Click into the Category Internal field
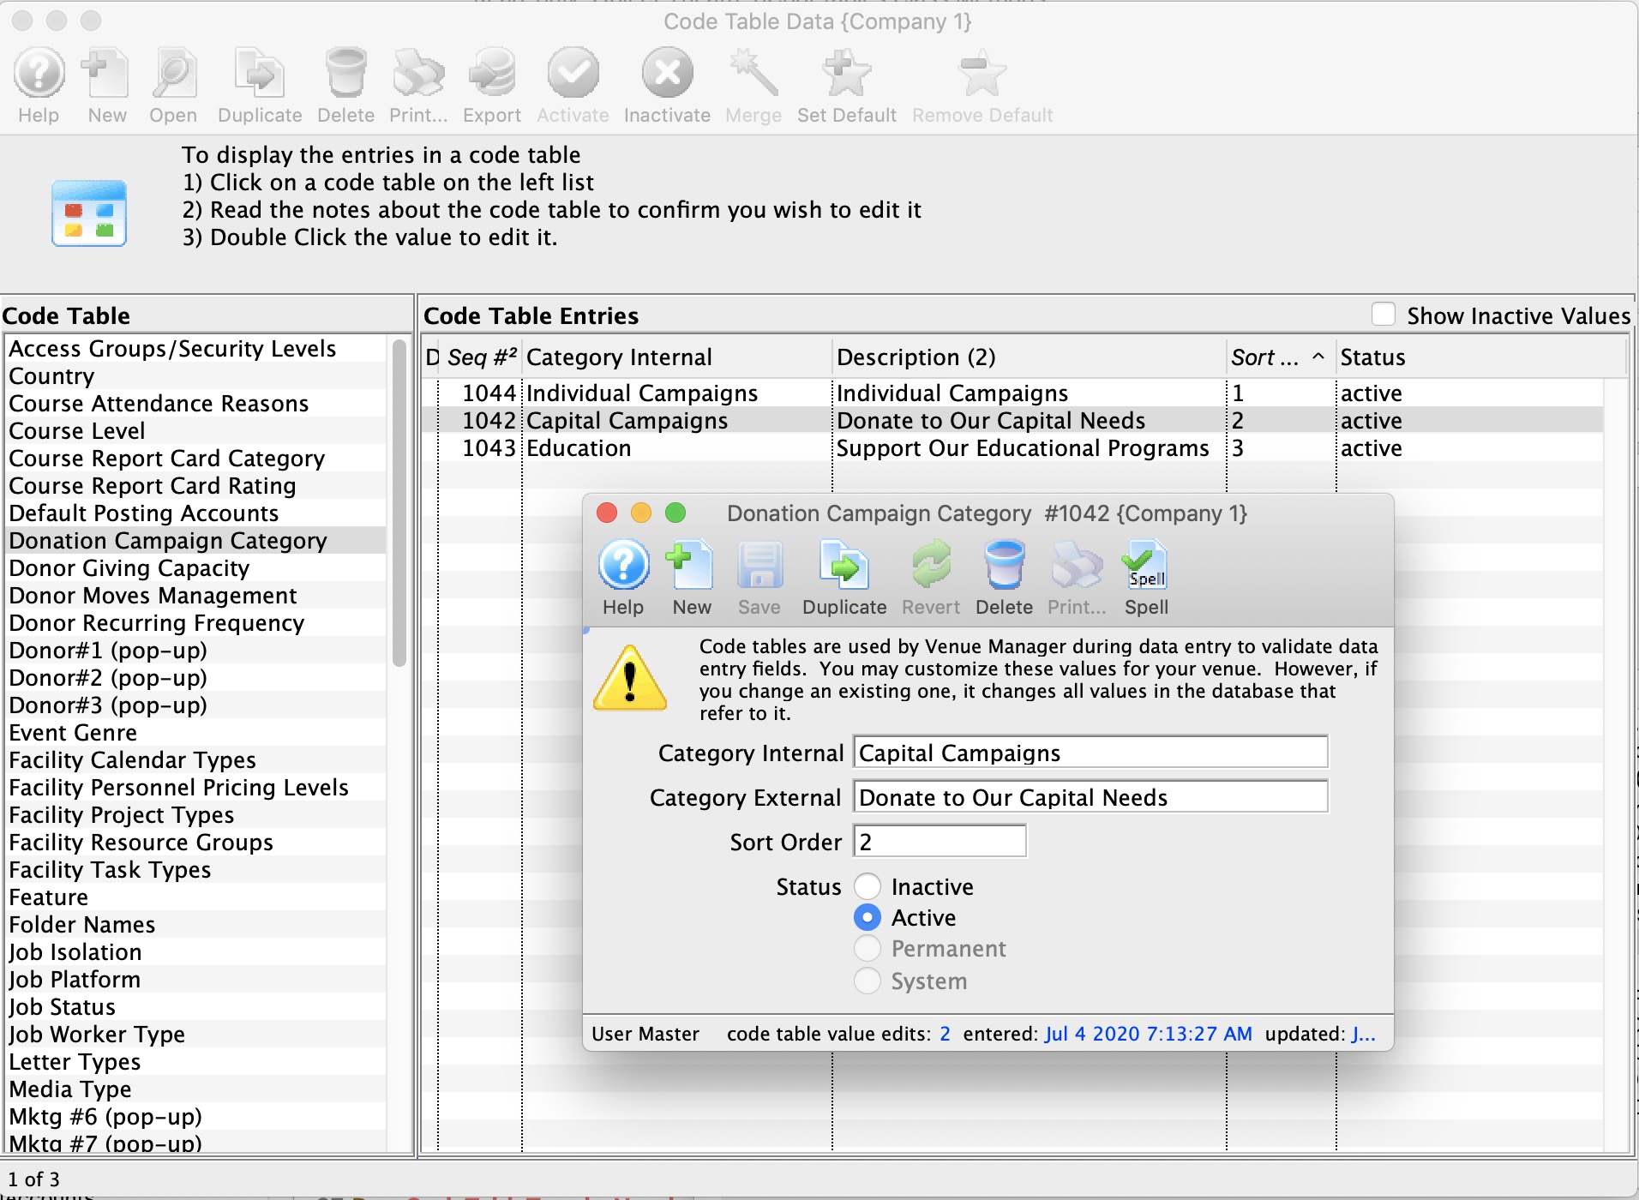Viewport: 1639px width, 1200px height. (x=1090, y=753)
